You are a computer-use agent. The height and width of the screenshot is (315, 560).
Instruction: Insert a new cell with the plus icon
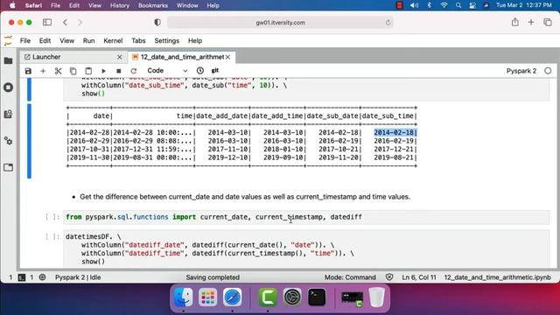pos(43,71)
